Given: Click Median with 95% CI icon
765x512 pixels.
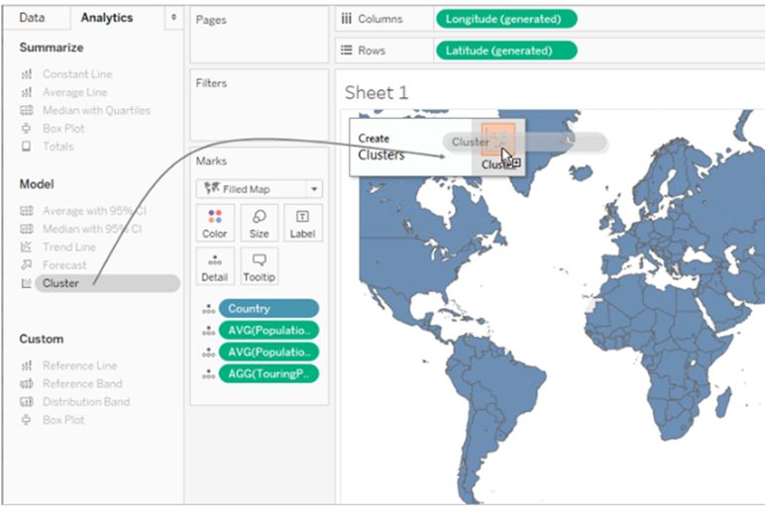Looking at the screenshot, I should point(27,229).
